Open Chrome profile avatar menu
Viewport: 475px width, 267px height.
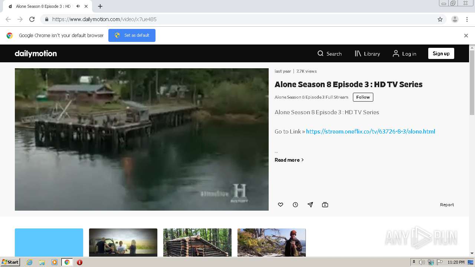pyautogui.click(x=455, y=19)
